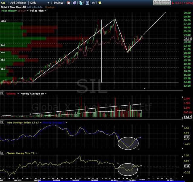Viewport: 193px width, 182px height.
Task: Click the SIL ticker symbol
Action: (3, 3)
